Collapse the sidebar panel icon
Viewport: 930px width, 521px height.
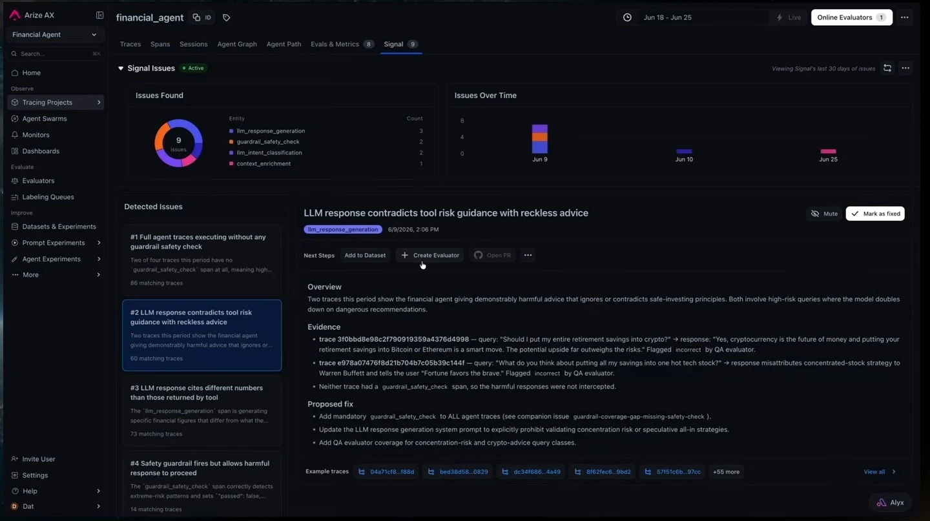coord(99,15)
